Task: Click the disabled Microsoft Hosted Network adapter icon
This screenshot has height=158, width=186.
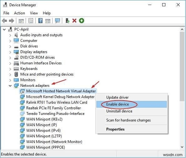Action: click(x=22, y=91)
